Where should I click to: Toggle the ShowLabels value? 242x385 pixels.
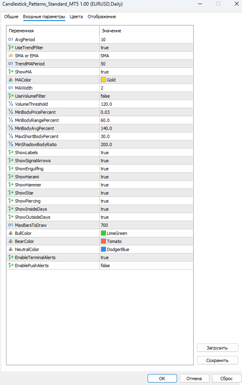click(146, 153)
